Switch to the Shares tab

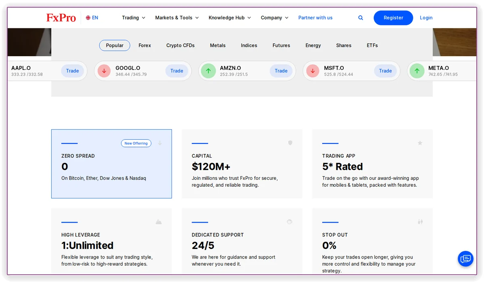click(344, 46)
